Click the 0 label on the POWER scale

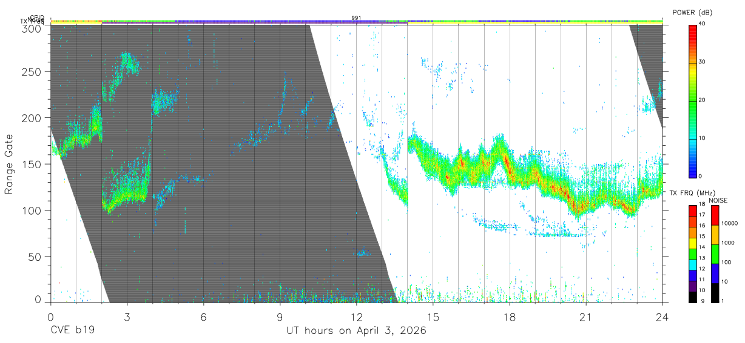[x=701, y=176]
